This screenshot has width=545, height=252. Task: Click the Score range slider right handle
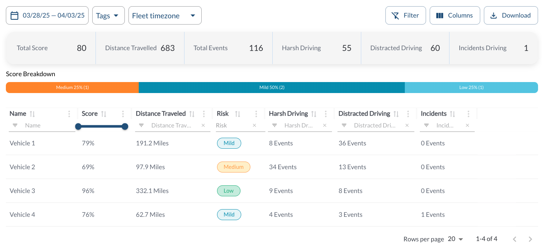coord(125,126)
